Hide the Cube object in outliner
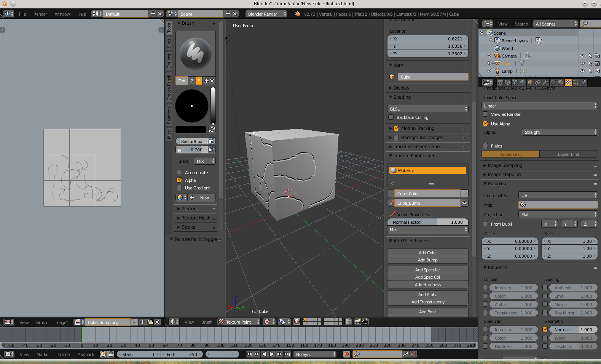601x364 pixels. click(x=582, y=63)
